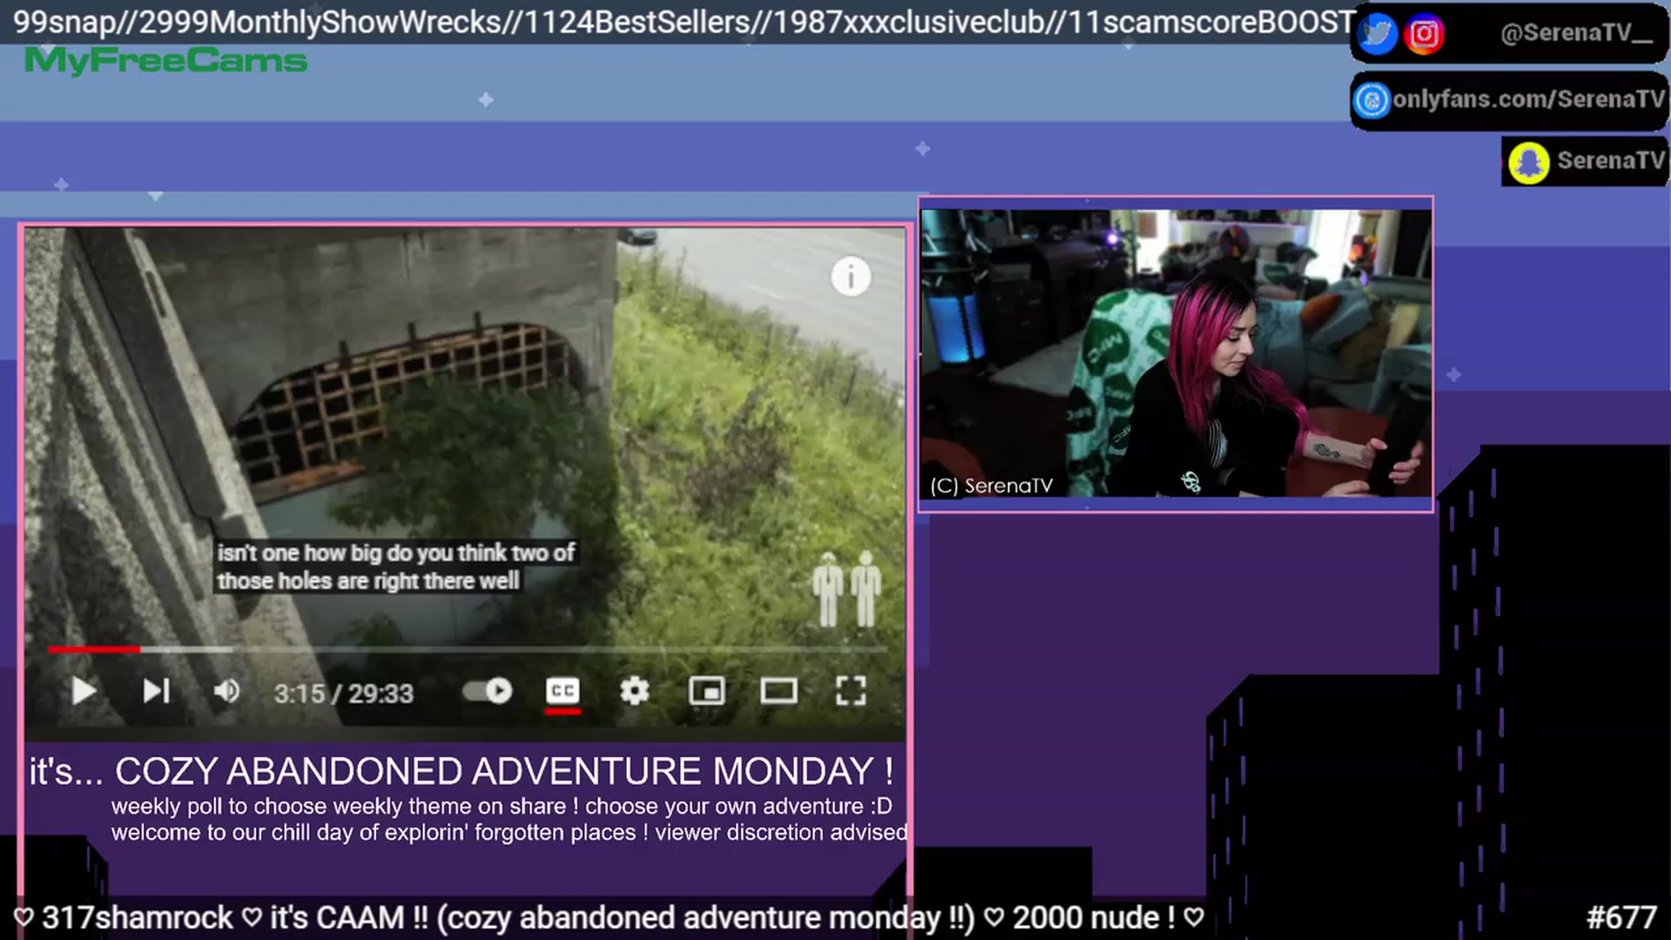The height and width of the screenshot is (940, 1671).
Task: Click the Twitter bird icon
Action: tap(1378, 34)
